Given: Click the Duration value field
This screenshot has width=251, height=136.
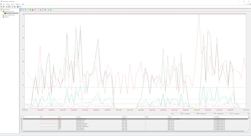Looking at the screenshot, I should coord(245,114).
